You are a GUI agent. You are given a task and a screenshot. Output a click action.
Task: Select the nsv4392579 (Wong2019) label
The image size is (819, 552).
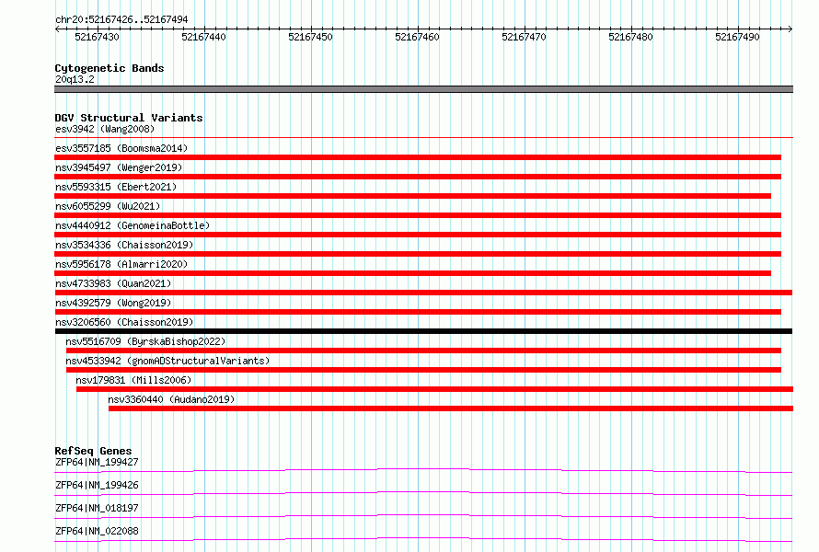coord(113,303)
